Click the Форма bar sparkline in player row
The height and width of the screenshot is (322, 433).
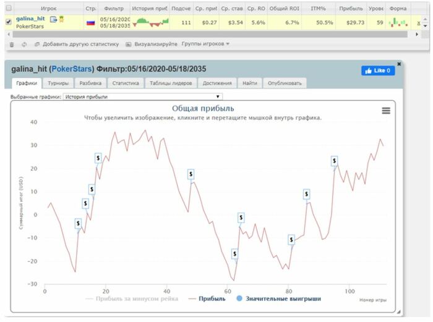398,22
